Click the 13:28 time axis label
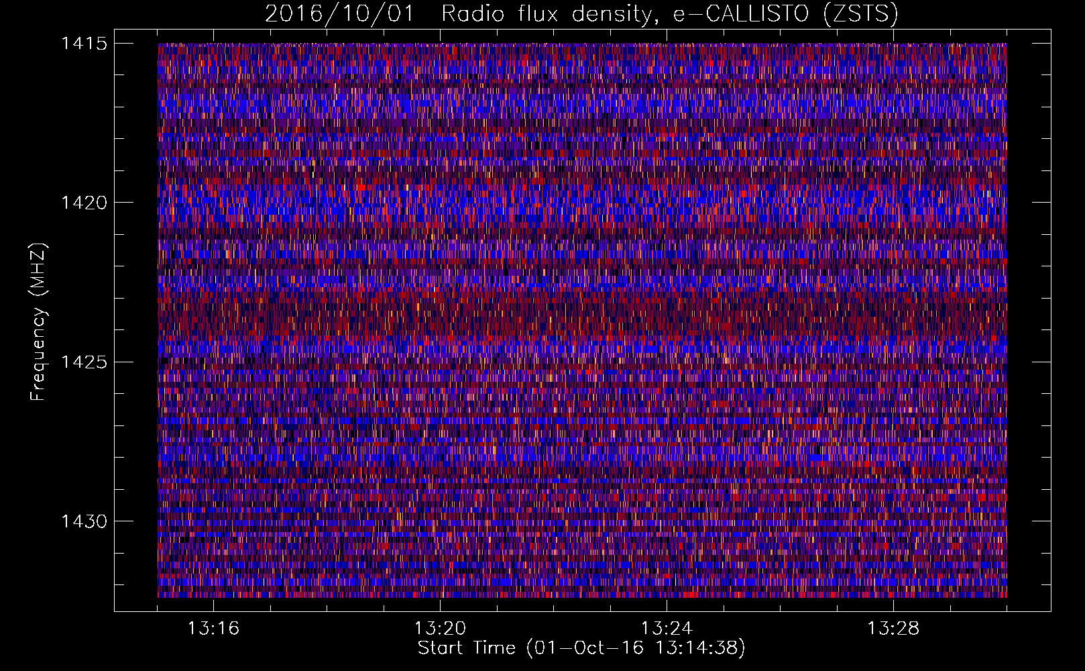This screenshot has width=1085, height=671. click(x=893, y=629)
